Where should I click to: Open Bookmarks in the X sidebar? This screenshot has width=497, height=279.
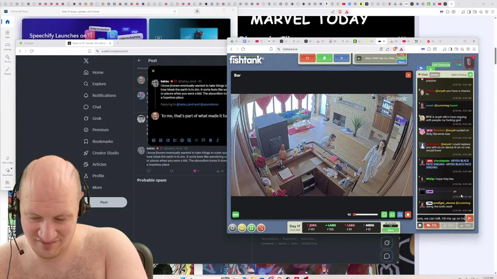tap(98, 141)
